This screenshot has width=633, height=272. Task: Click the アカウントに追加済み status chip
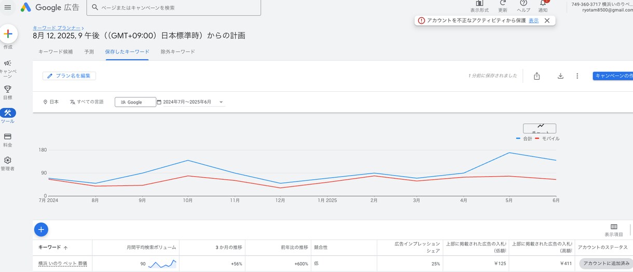click(x=606, y=264)
